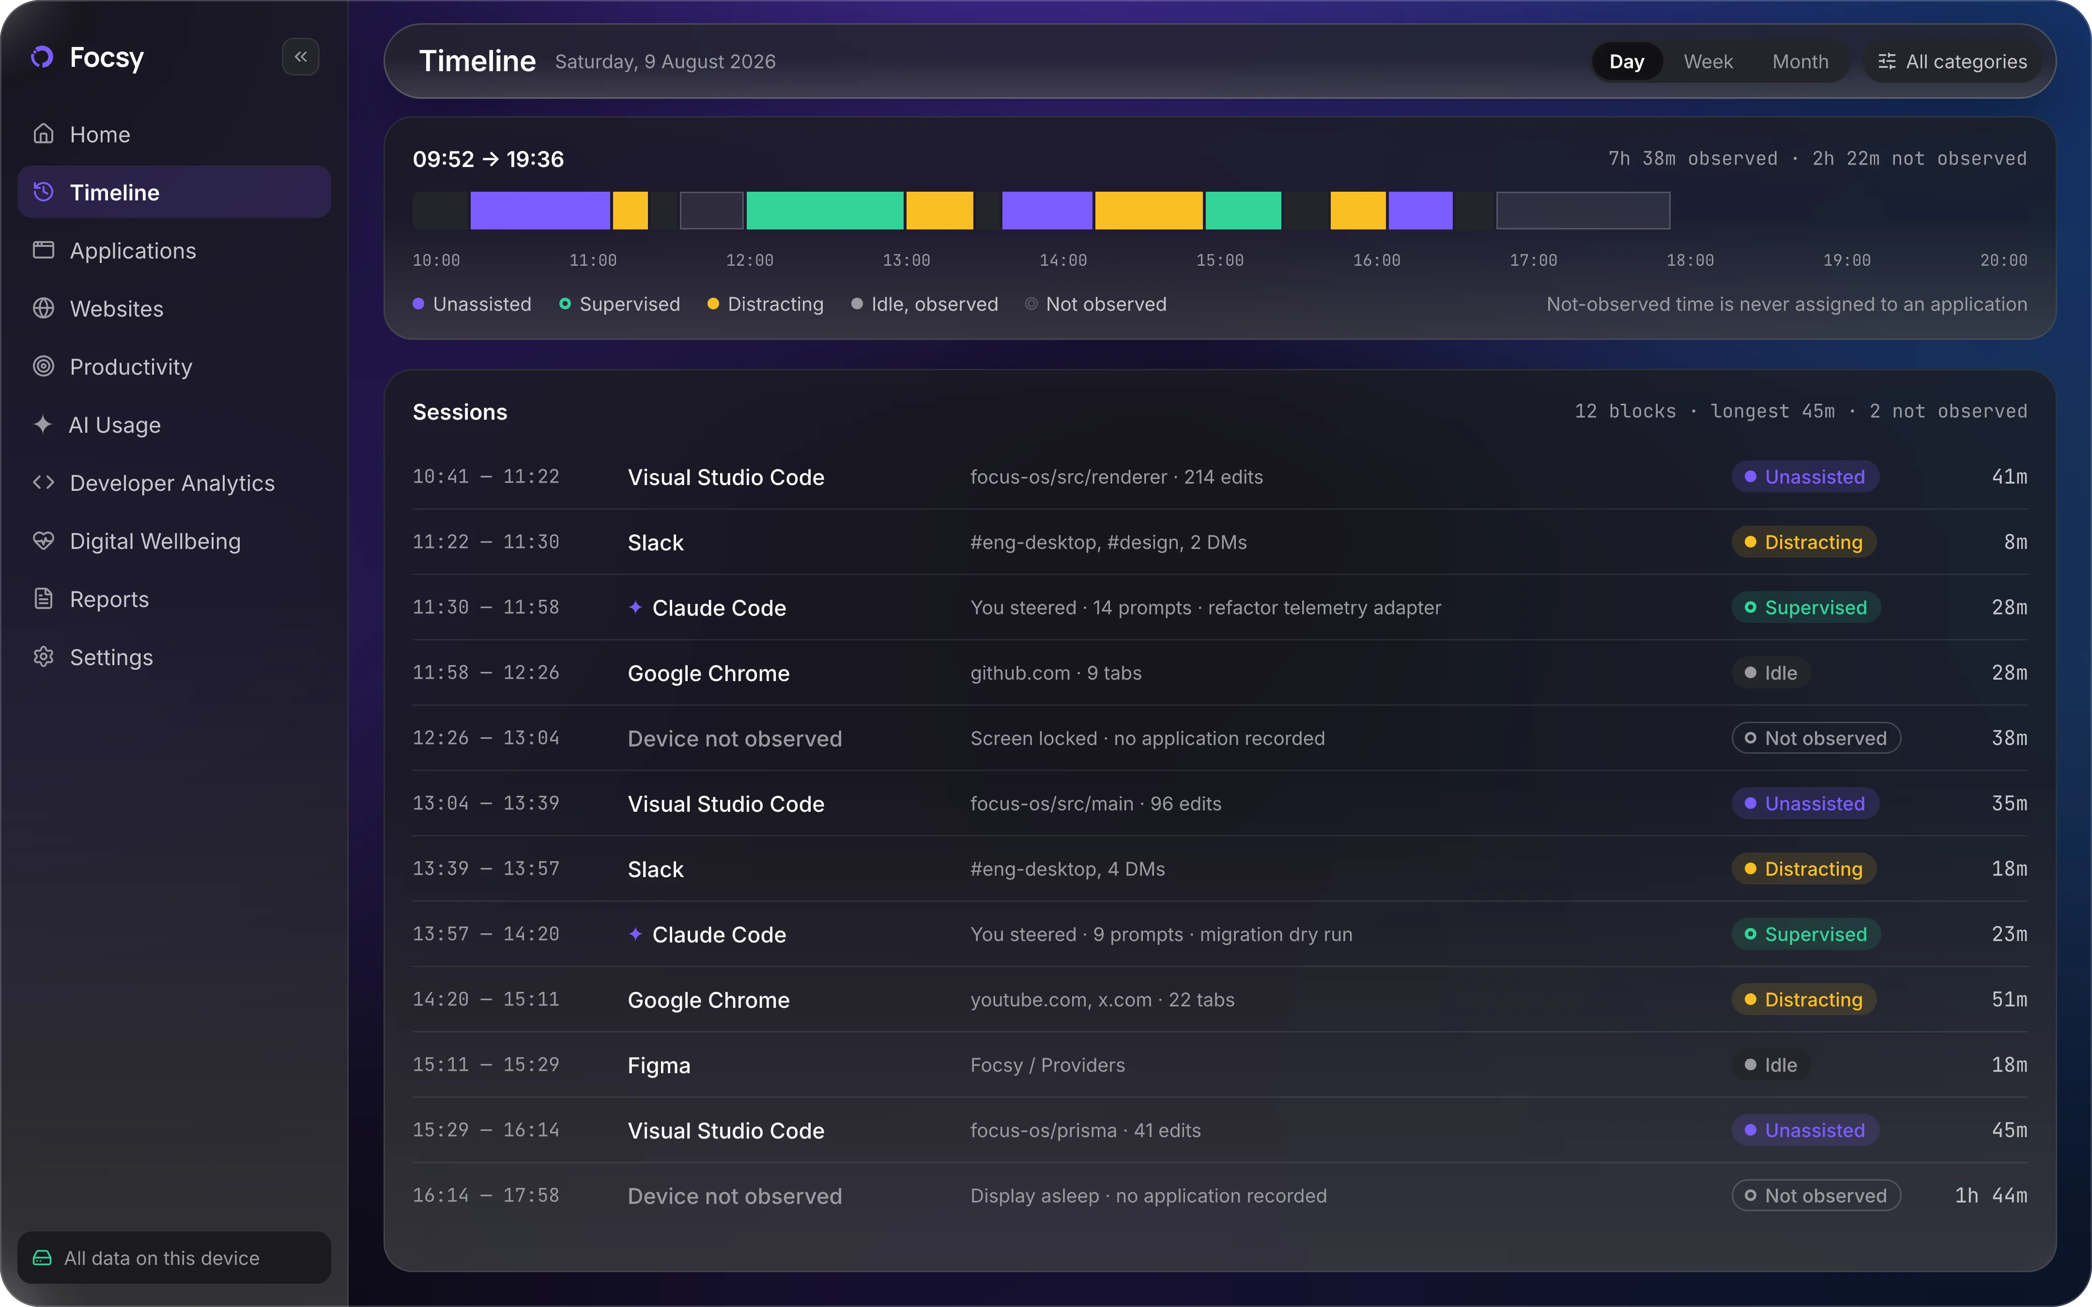Image resolution: width=2092 pixels, height=1307 pixels.
Task: Open the All categories filter dropdown
Action: 1953,61
